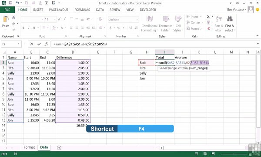
Task: Open the FILE tab
Action: (7, 10)
